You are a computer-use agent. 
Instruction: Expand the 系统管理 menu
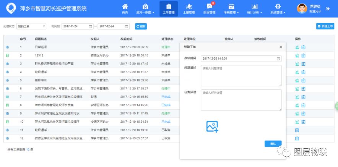click(x=278, y=9)
